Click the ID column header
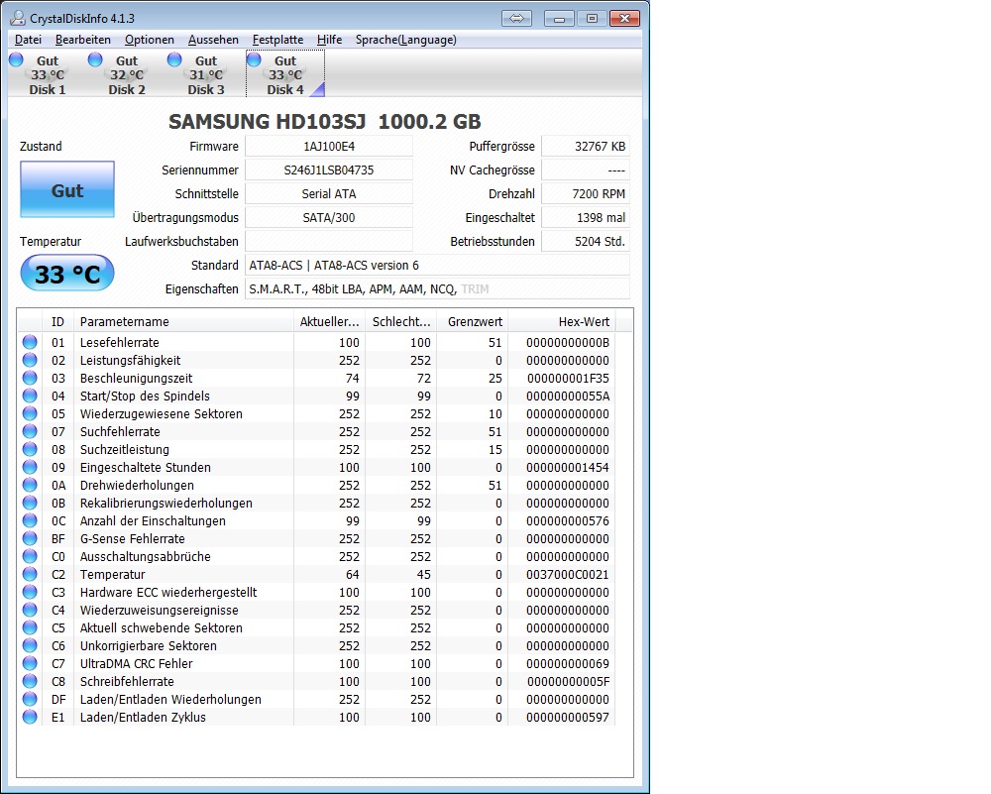The height and width of the screenshot is (794, 991). [x=58, y=321]
